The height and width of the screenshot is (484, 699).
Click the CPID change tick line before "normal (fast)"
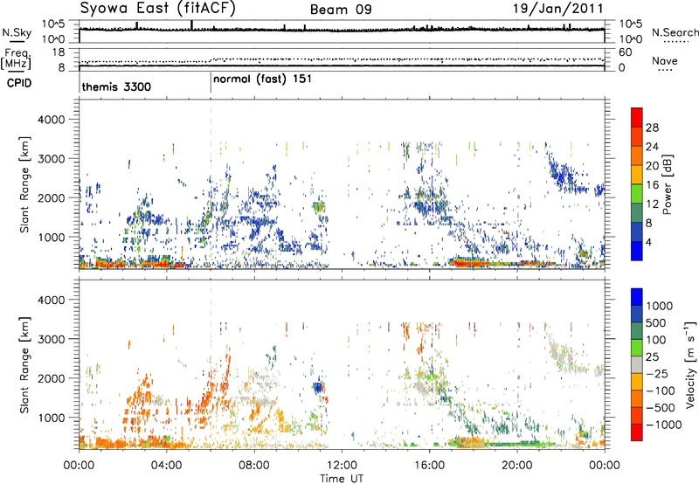point(211,83)
